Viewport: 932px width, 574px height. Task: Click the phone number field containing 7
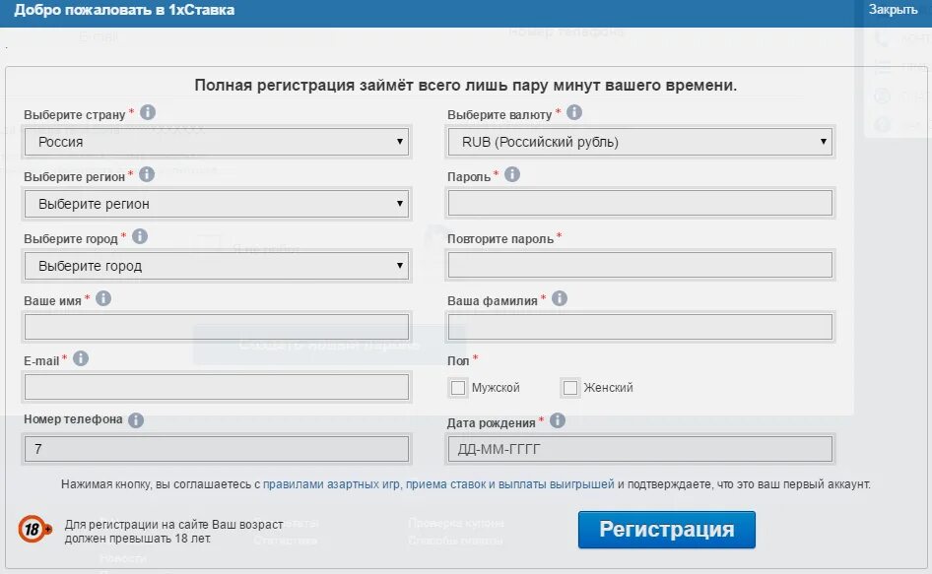tap(217, 449)
